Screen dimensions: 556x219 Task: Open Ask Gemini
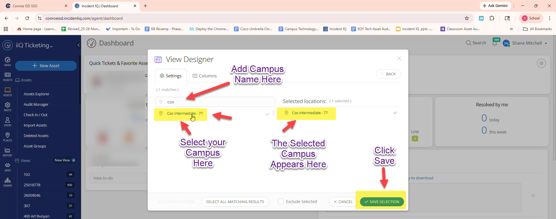click(x=495, y=6)
